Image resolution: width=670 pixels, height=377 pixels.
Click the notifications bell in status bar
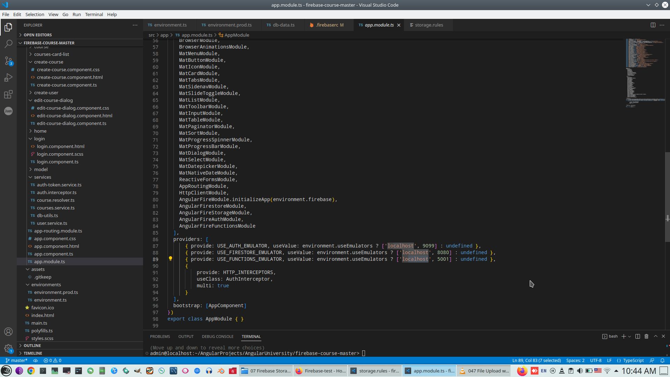[x=662, y=360]
